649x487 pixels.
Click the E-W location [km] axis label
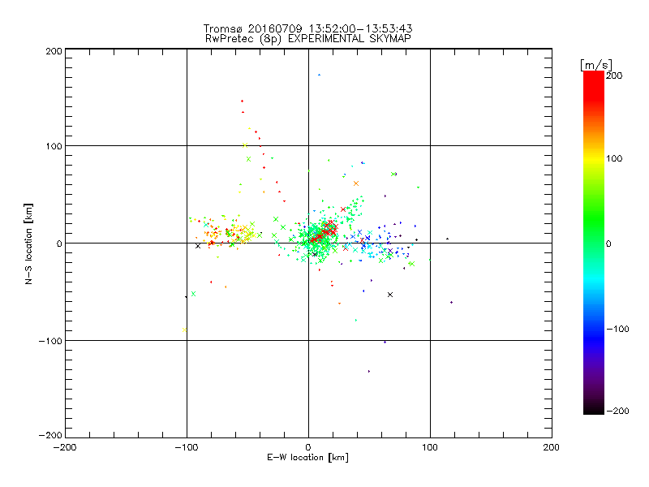pos(308,457)
